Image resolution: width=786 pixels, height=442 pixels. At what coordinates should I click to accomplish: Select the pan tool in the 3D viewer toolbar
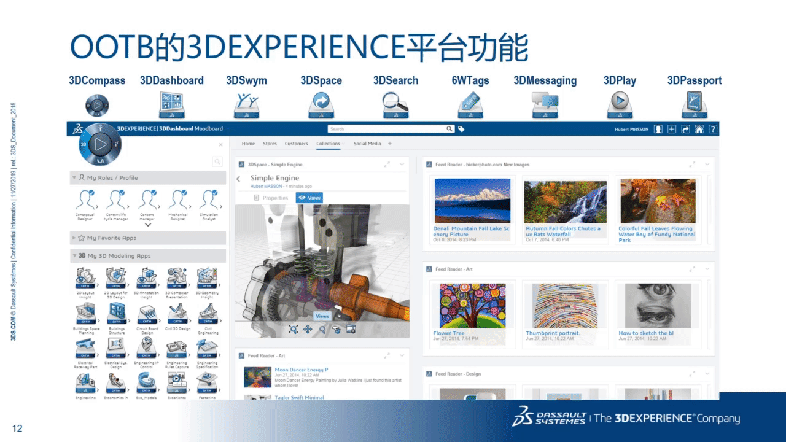(x=308, y=330)
